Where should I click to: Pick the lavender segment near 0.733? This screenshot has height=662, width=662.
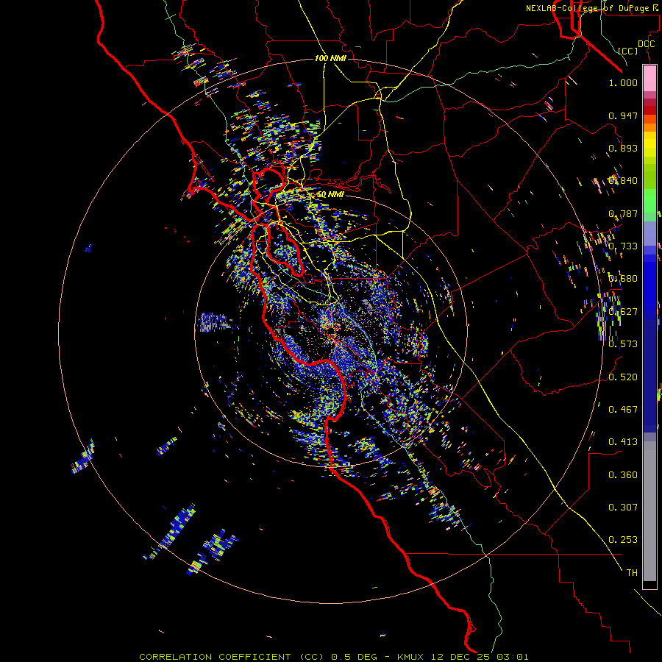pyautogui.click(x=649, y=233)
